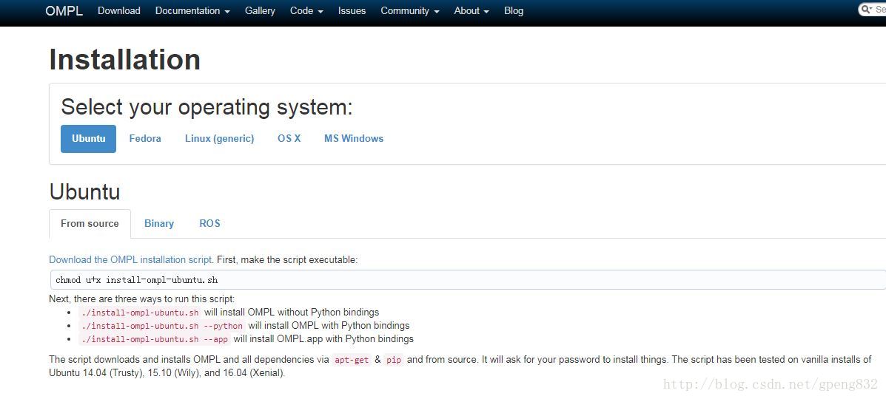Viewport: 886px width, 399px height.
Task: Select the Ubuntu operating system button
Action: pyautogui.click(x=88, y=139)
